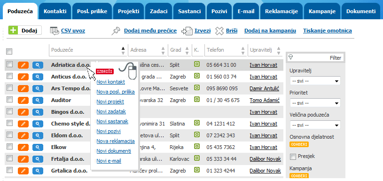Go to the Projekti tab

(x=128, y=11)
